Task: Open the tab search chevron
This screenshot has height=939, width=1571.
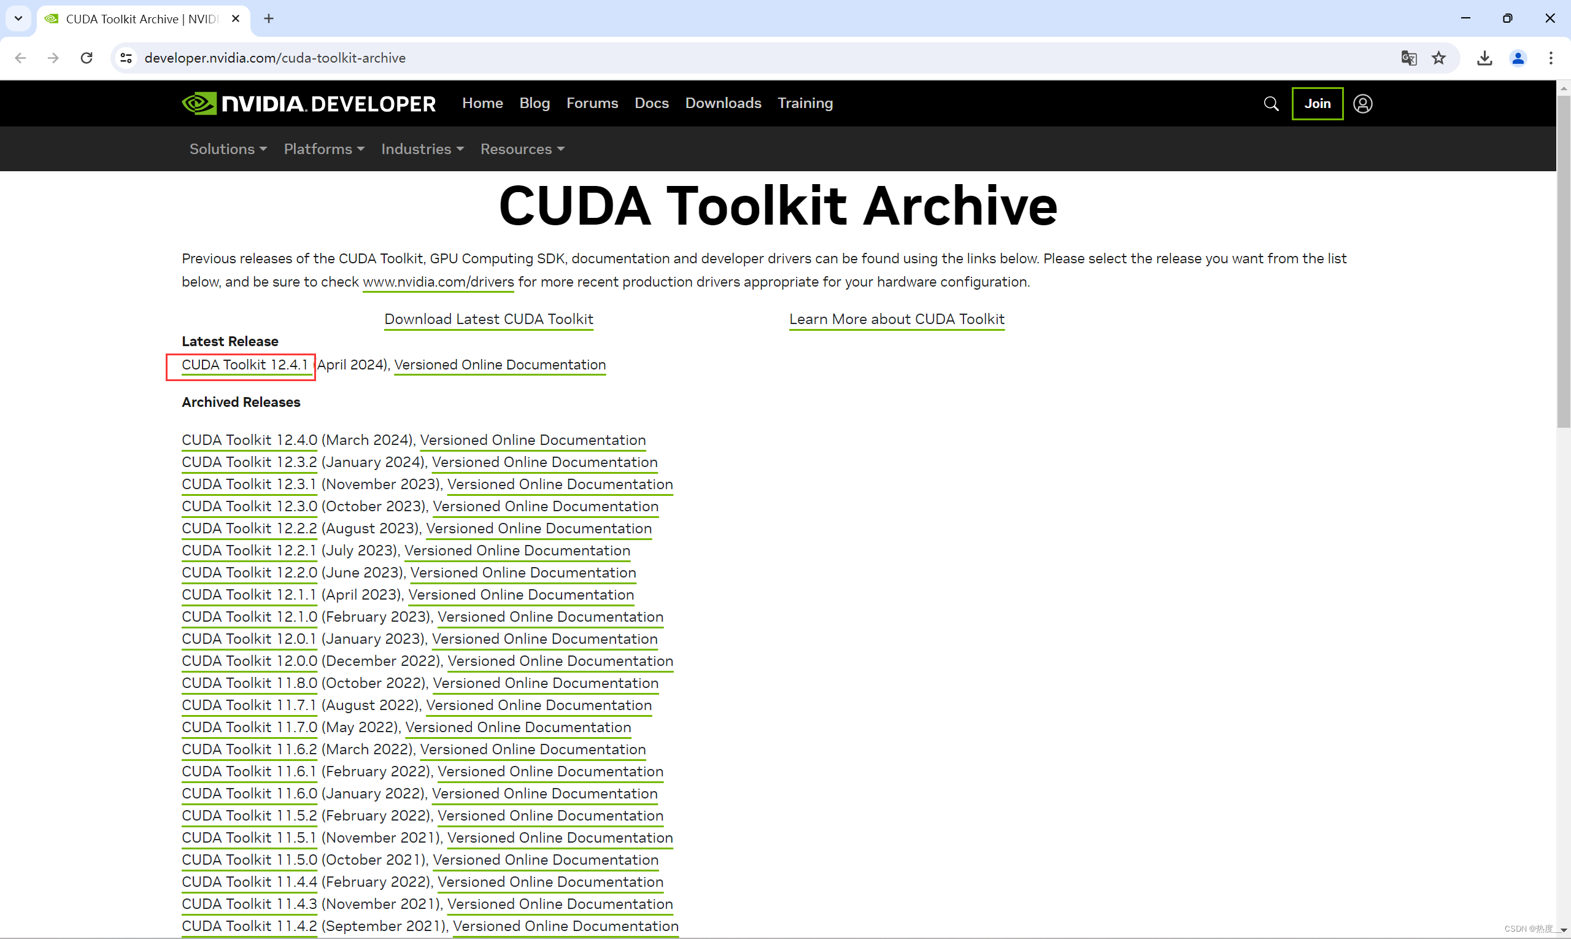Action: tap(18, 18)
